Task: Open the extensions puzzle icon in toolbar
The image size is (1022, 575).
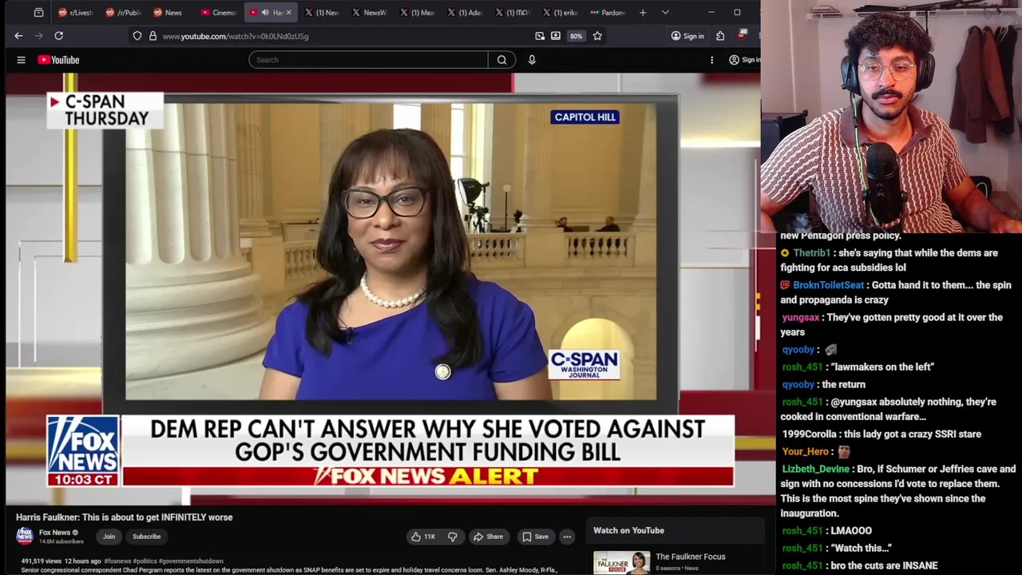Action: (x=720, y=36)
